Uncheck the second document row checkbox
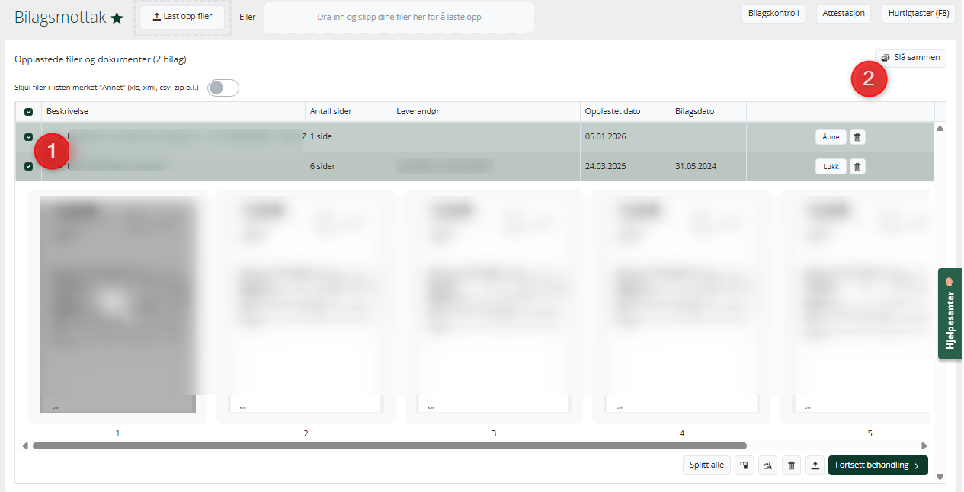 (29, 166)
